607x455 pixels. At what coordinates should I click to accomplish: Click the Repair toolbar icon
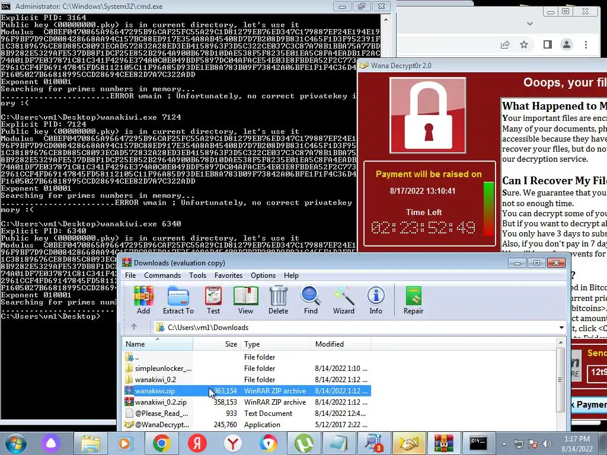[413, 300]
